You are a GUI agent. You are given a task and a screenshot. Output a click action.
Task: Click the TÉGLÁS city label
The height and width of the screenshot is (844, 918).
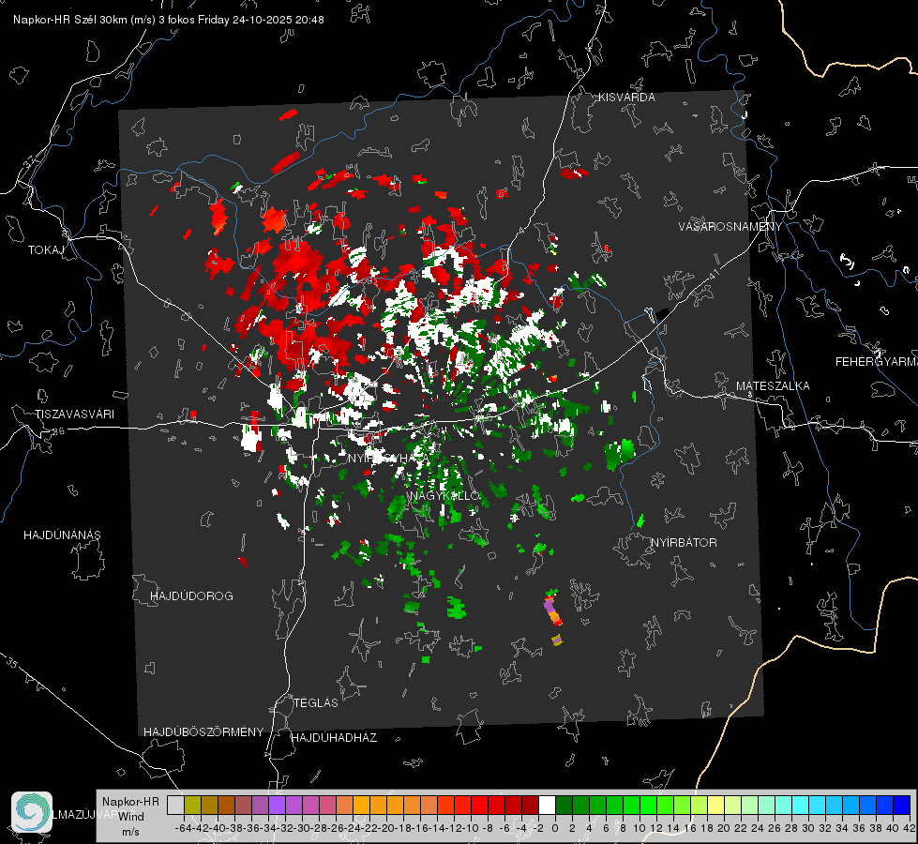click(316, 703)
